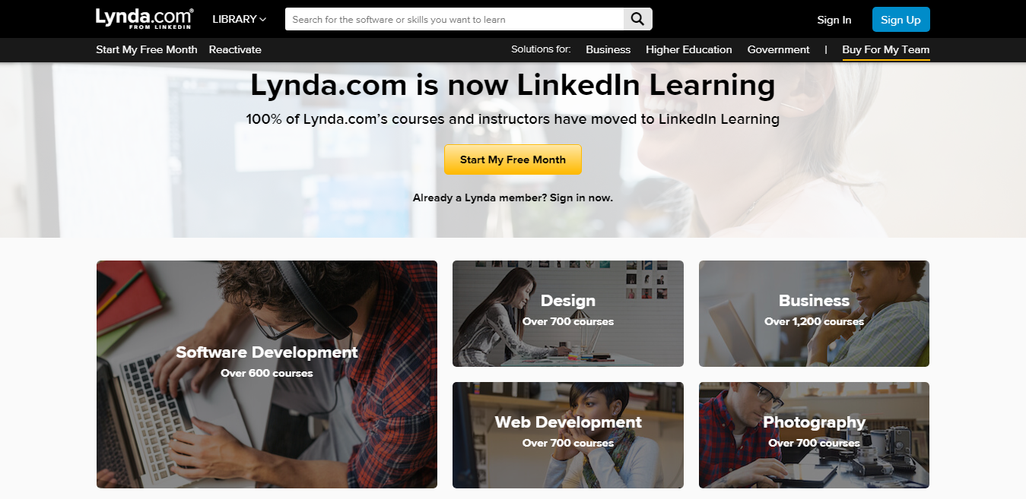Open the Sign In link

tap(834, 20)
